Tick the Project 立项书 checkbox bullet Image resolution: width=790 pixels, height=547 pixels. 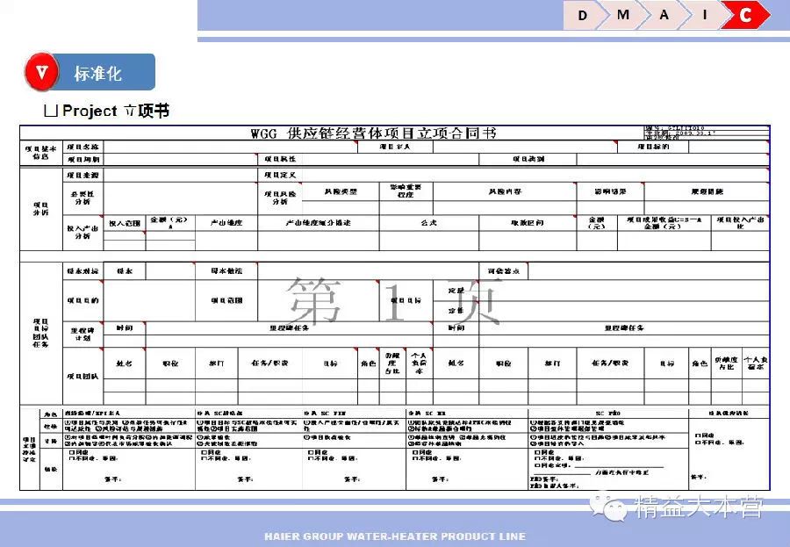[51, 111]
